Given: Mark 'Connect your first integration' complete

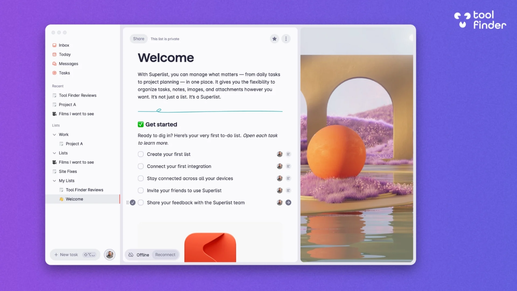Looking at the screenshot, I should pos(141,166).
